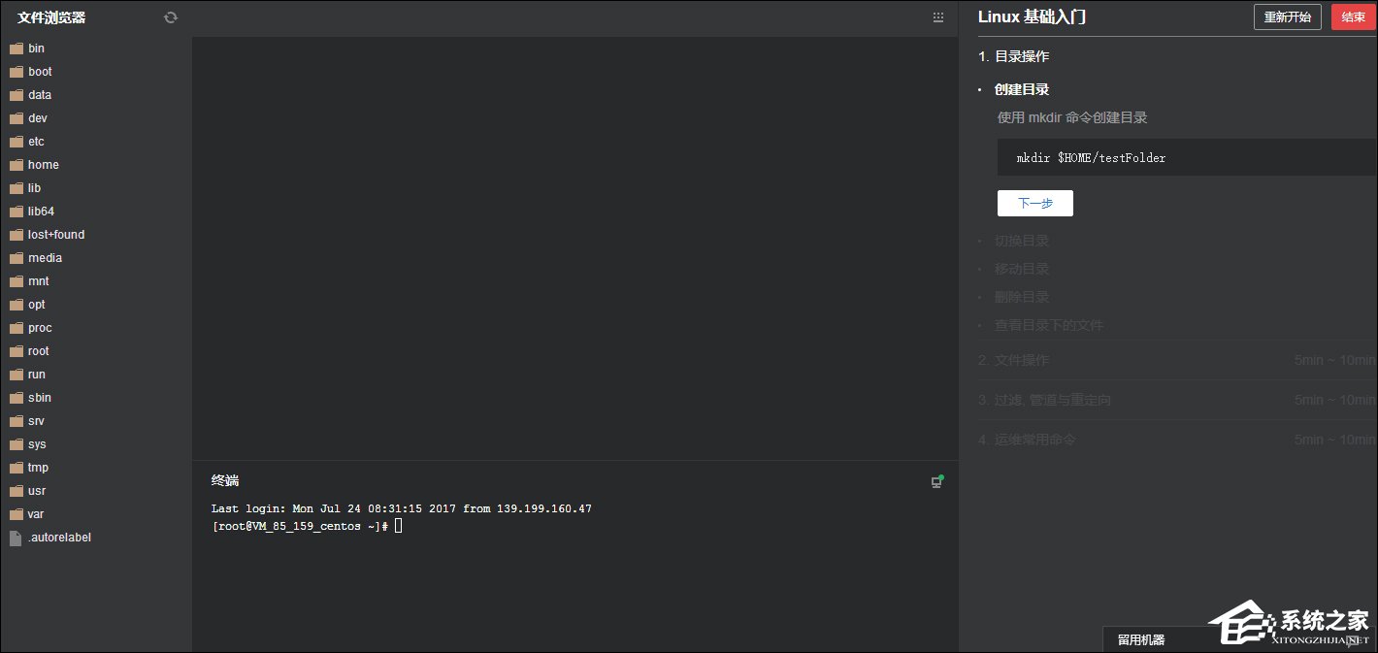
Task: Click 重新开始 restart button
Action: coord(1287,17)
